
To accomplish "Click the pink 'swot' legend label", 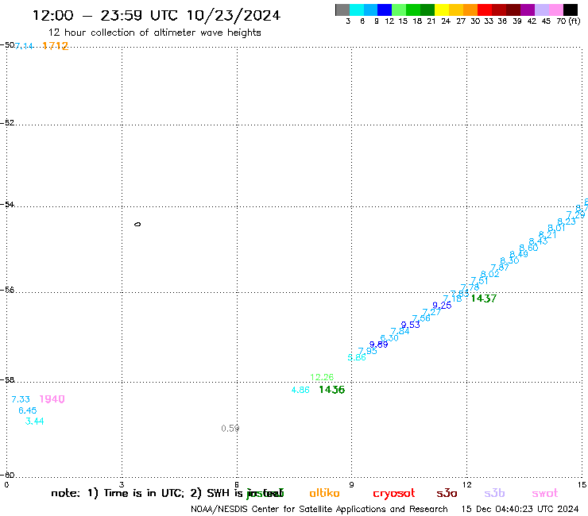I will tap(545, 493).
